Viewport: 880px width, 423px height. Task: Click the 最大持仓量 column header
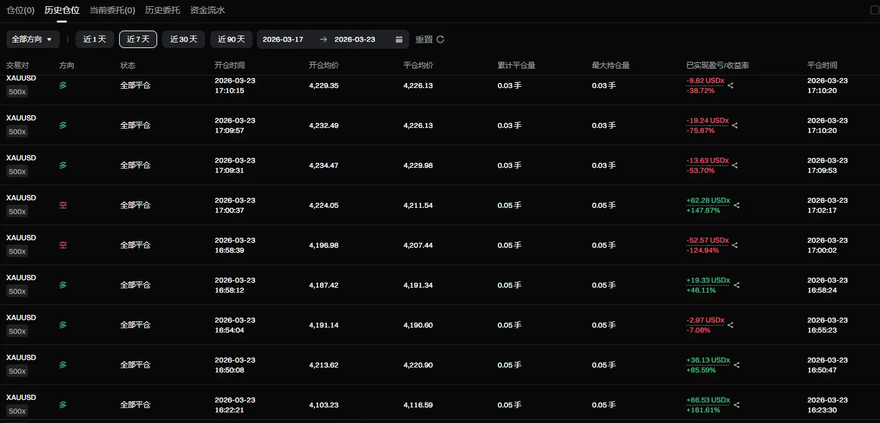(611, 66)
